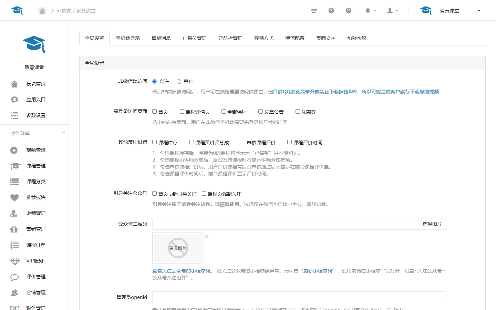
Task: Click the 暂无图片 placeholder thumbnail
Action: tap(178, 248)
